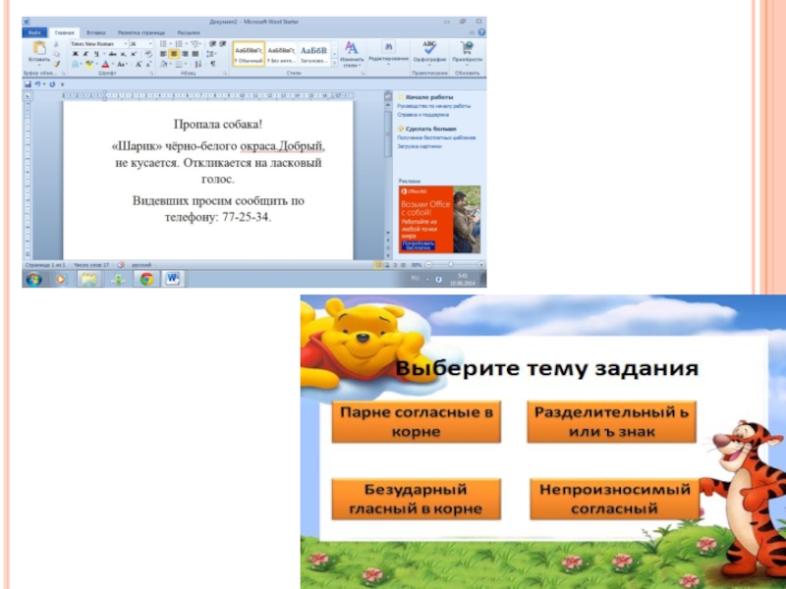Click the Copy icon in clipboard group
The height and width of the screenshot is (589, 786).
[x=56, y=54]
